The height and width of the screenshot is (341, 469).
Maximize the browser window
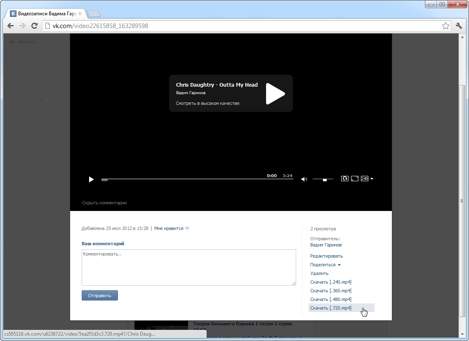coord(442,5)
